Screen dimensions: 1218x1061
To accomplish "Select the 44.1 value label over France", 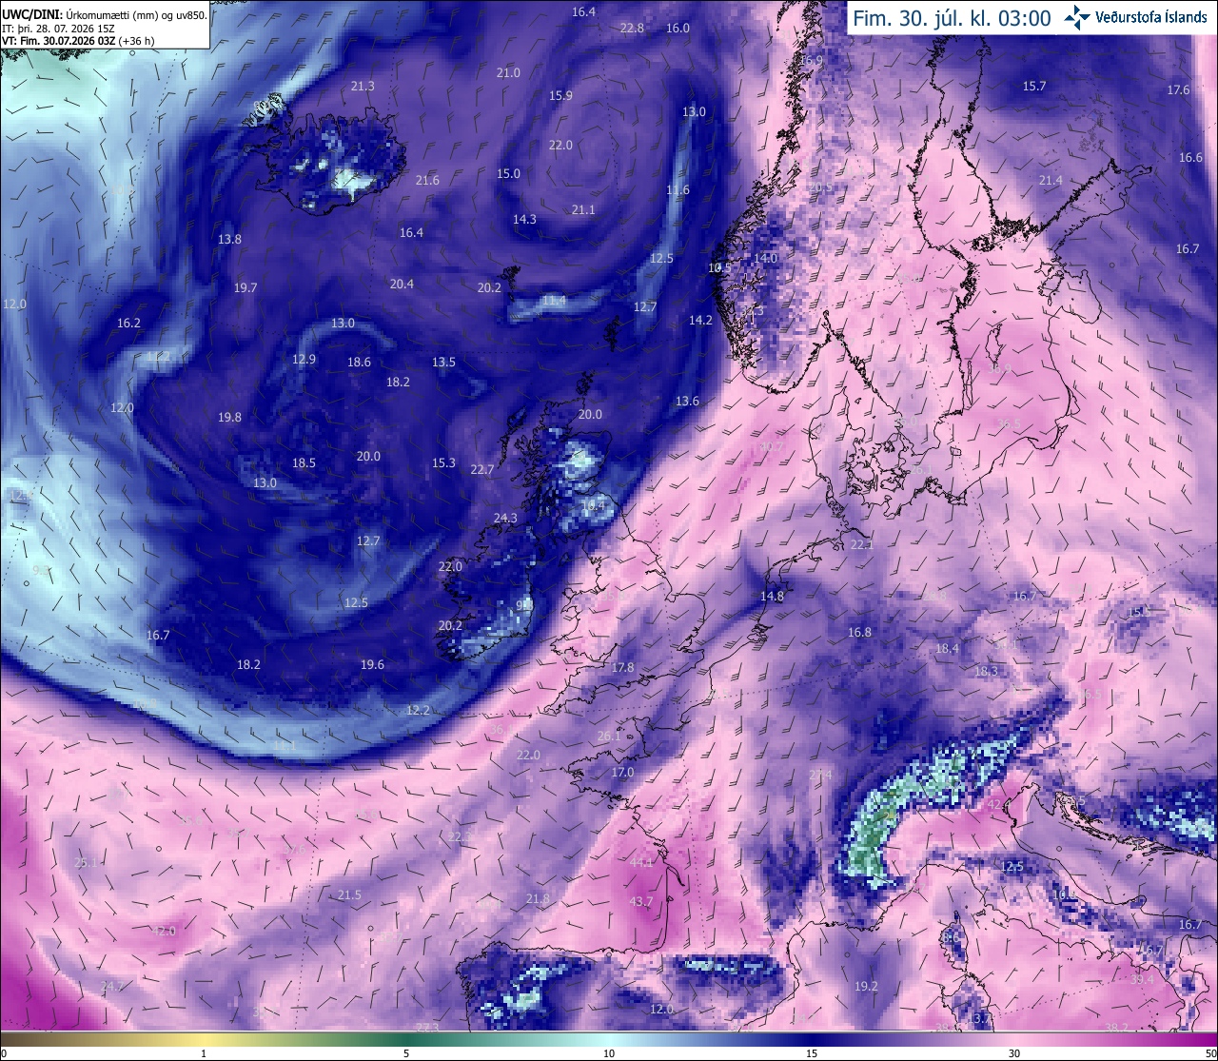I will pos(641,862).
